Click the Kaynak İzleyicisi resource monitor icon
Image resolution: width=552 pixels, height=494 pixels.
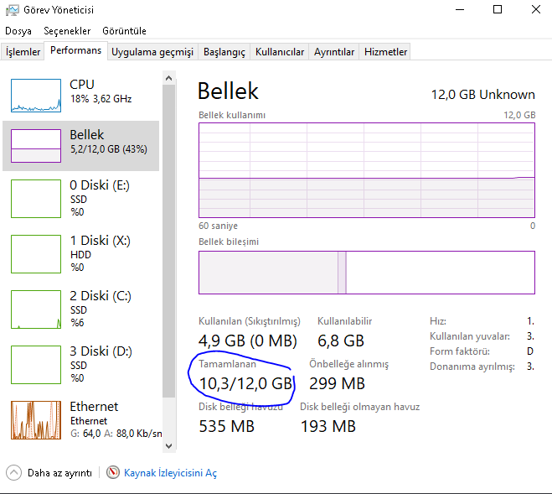pyautogui.click(x=114, y=473)
